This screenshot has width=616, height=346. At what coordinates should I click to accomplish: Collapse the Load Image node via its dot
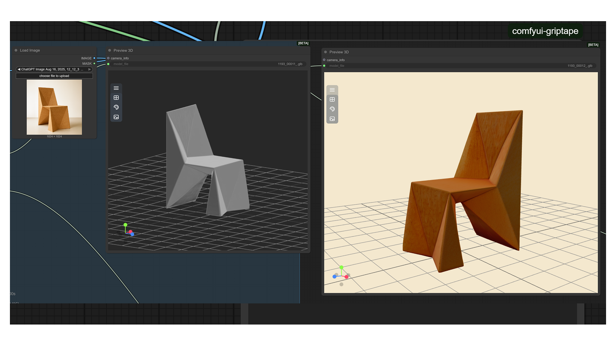(x=16, y=50)
